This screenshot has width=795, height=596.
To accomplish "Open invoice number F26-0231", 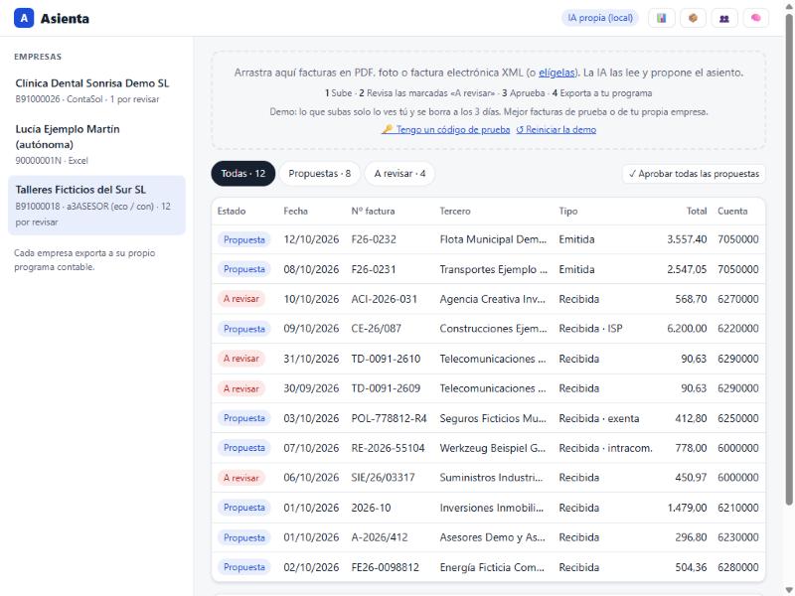I will point(374,269).
